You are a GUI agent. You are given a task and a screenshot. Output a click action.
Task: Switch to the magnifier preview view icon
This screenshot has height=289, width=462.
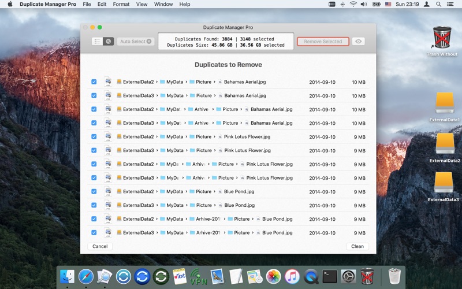pyautogui.click(x=107, y=42)
